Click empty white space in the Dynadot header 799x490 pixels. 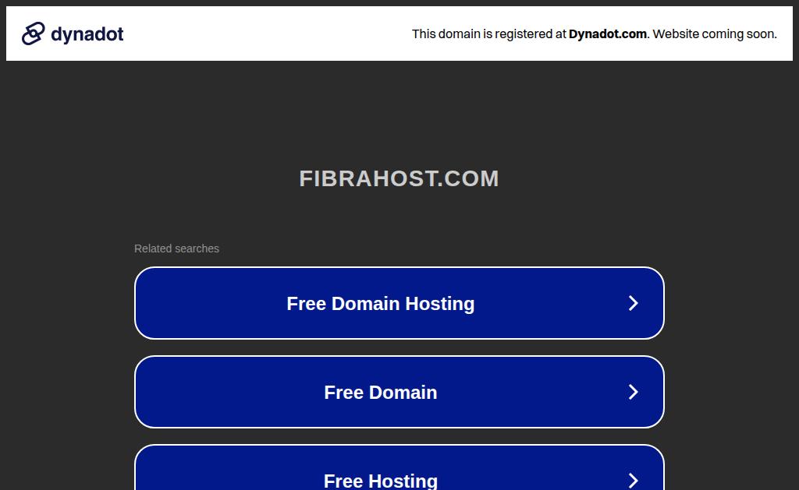[265, 33]
